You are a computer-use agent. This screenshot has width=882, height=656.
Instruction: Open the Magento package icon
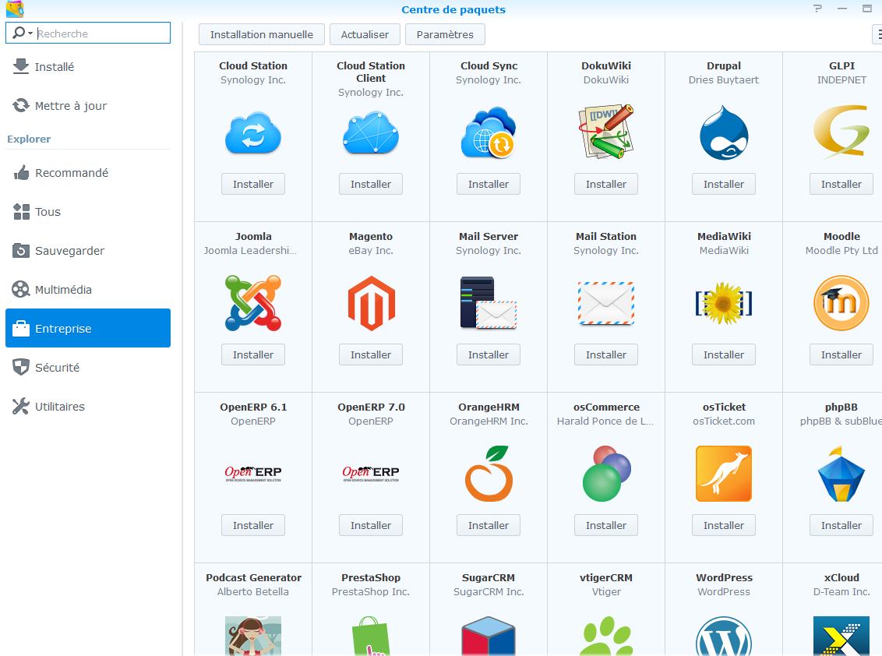[371, 303]
